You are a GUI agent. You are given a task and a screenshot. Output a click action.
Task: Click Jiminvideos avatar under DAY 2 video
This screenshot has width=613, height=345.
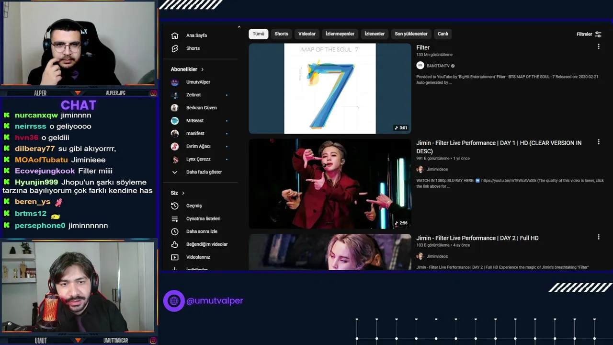420,256
